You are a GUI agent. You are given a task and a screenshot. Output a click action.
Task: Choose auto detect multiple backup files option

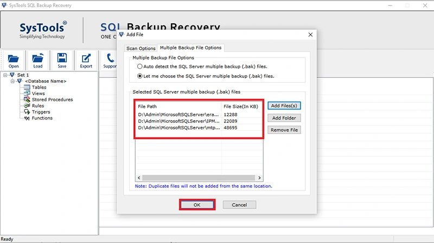(140, 66)
